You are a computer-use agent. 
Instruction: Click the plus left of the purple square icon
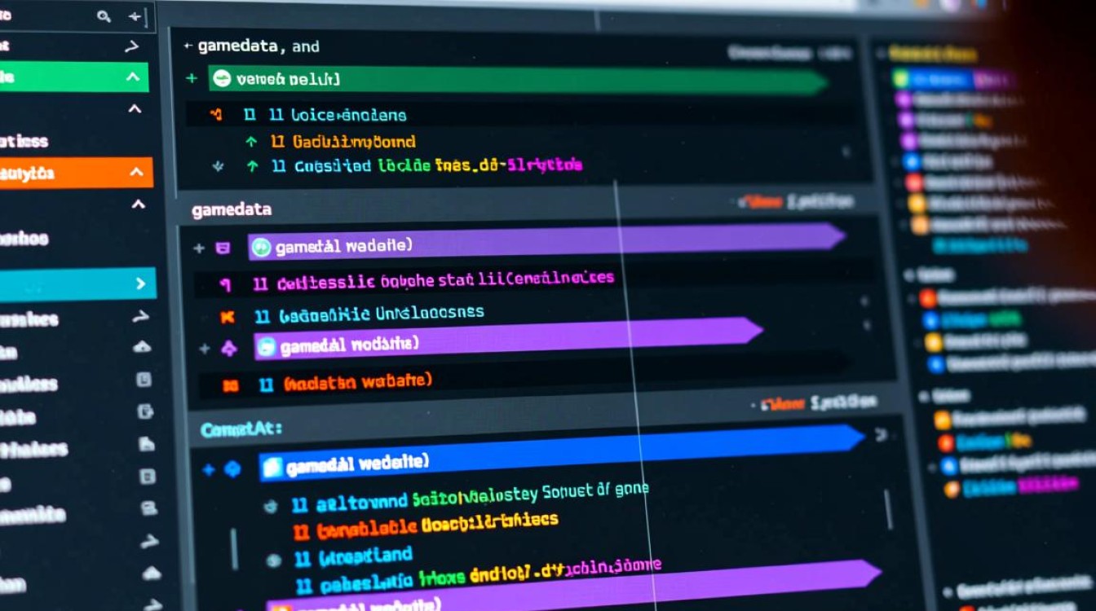click(x=198, y=248)
